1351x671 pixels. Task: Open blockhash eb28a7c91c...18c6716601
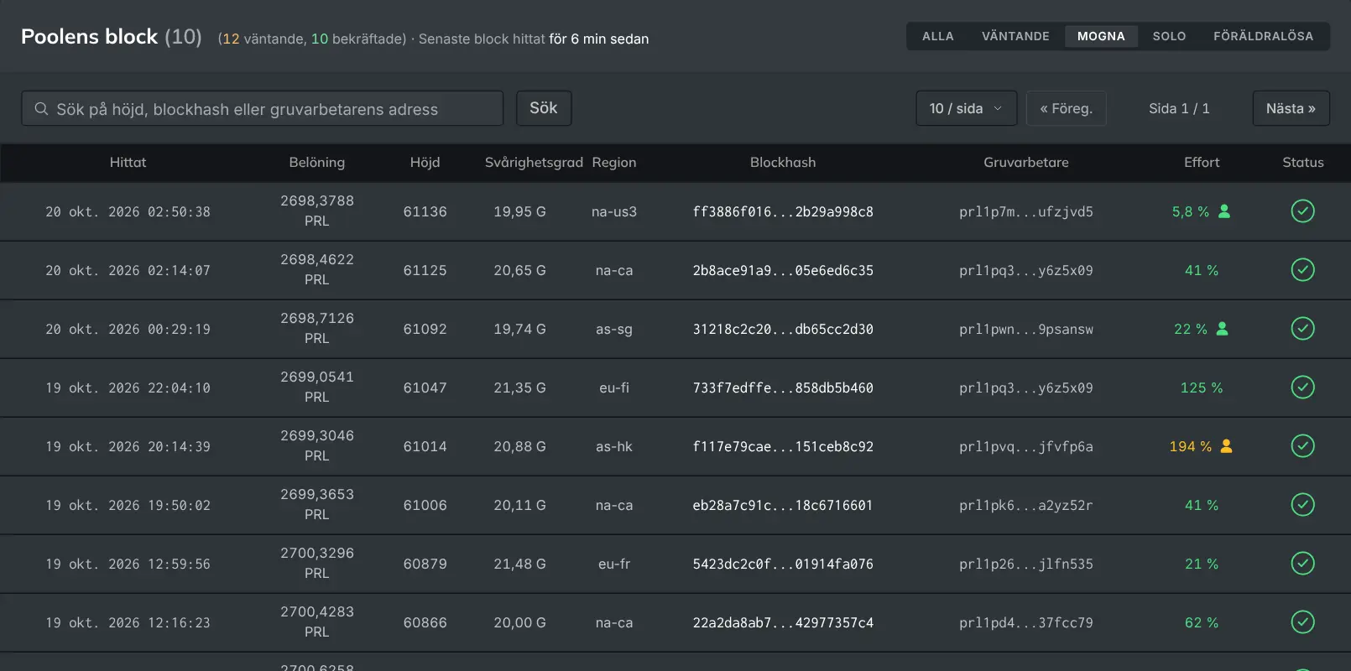click(783, 505)
